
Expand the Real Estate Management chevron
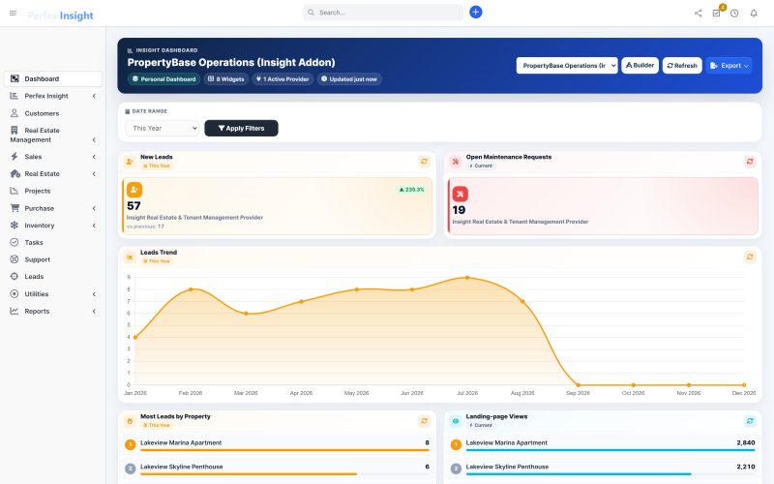(x=94, y=139)
